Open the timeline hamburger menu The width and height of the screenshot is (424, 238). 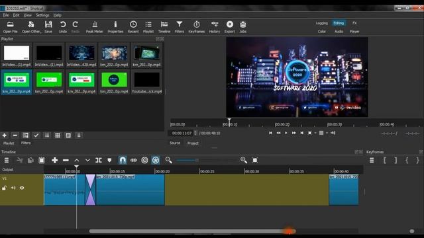(x=7, y=160)
